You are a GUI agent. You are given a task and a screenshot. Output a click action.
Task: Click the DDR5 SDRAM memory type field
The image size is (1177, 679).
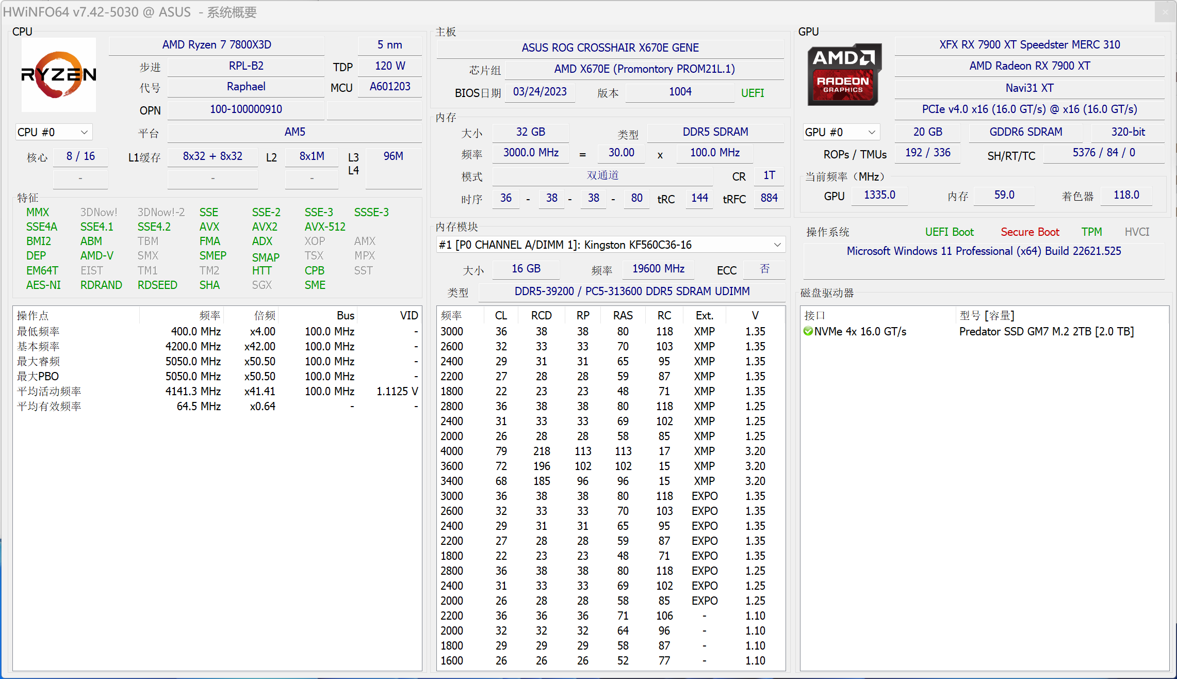tap(715, 132)
